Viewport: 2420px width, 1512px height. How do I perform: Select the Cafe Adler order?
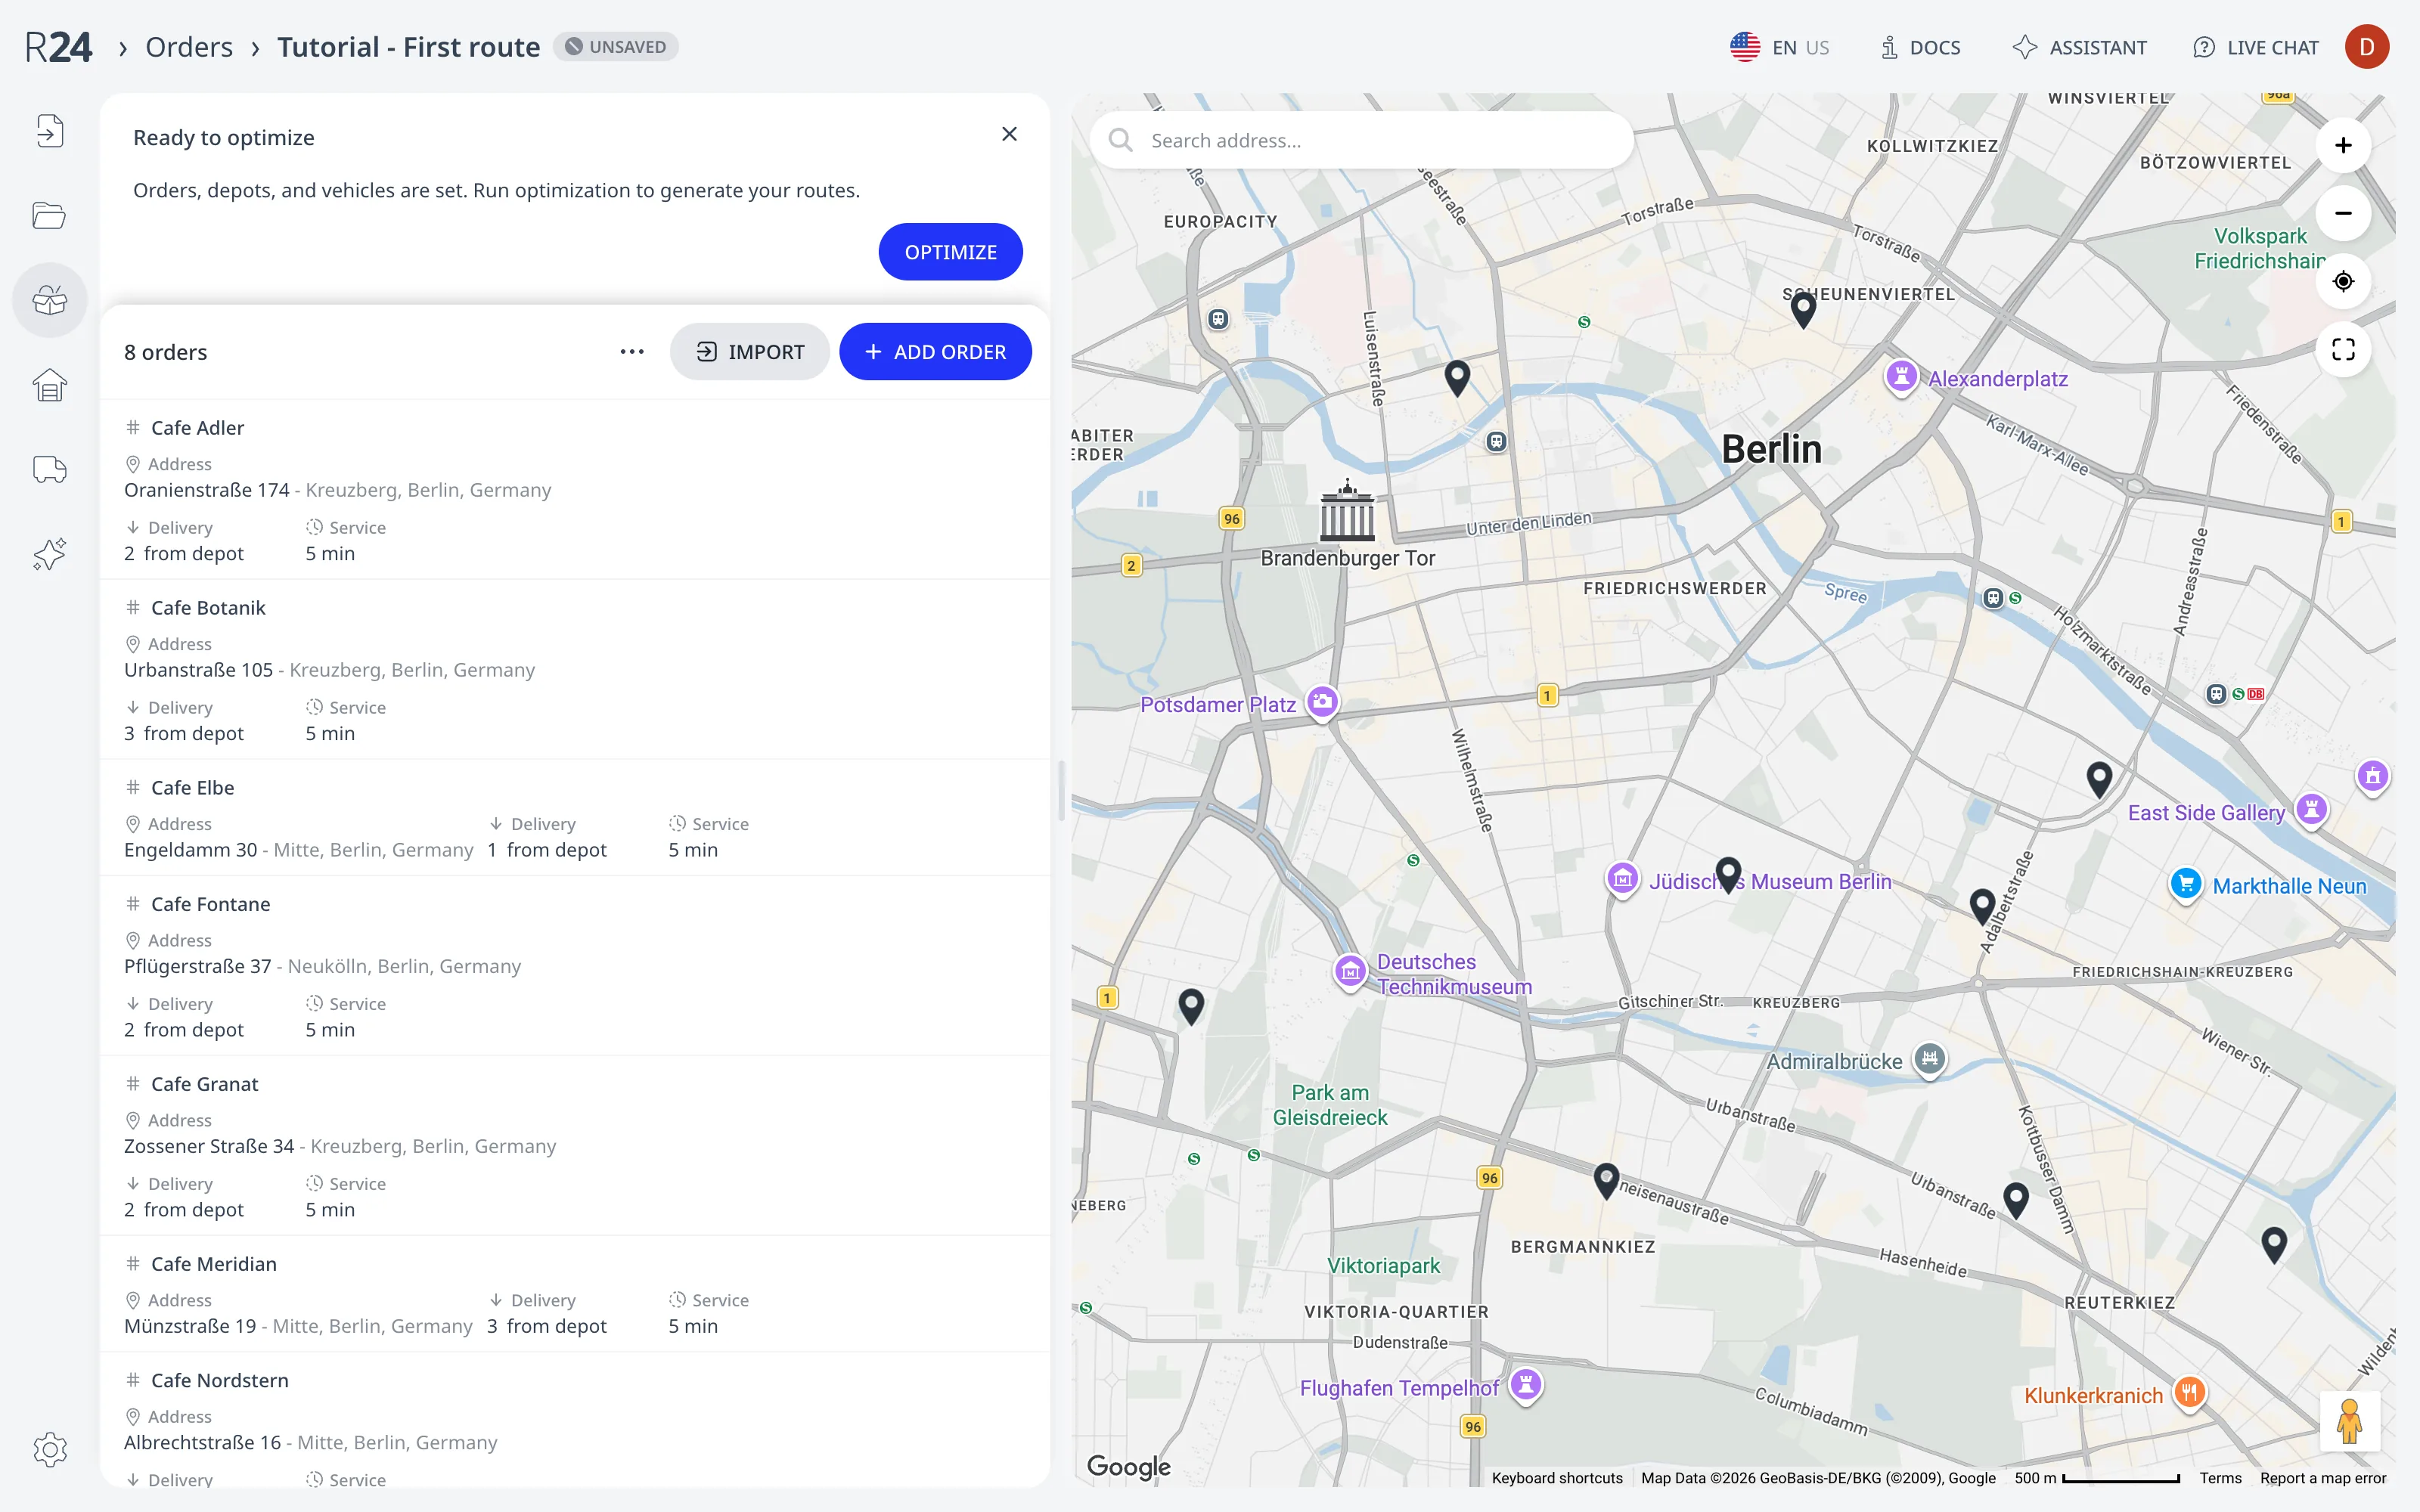tap(575, 490)
